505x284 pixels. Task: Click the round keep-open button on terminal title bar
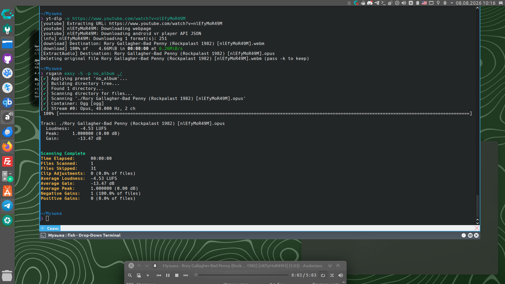464,235
